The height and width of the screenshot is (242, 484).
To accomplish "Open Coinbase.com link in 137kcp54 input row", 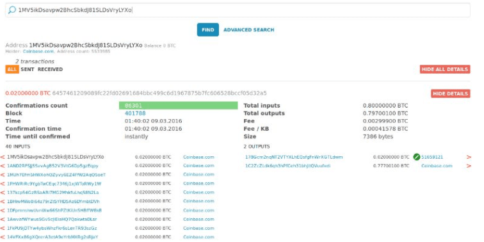I will [198, 192].
